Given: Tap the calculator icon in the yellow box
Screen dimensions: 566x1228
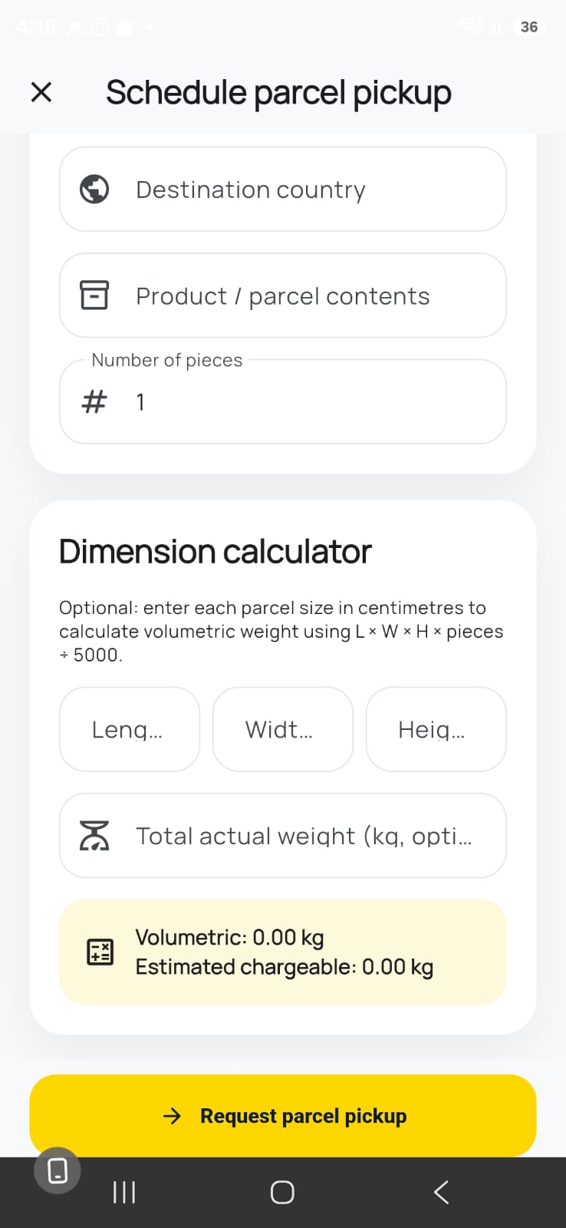Looking at the screenshot, I should click(x=100, y=952).
